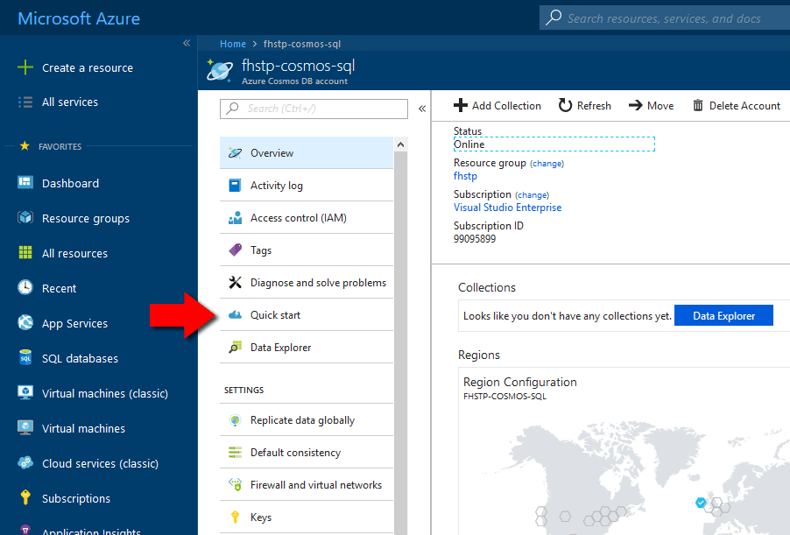The width and height of the screenshot is (790, 535).
Task: Open the fhstp resource group link
Action: click(x=465, y=176)
